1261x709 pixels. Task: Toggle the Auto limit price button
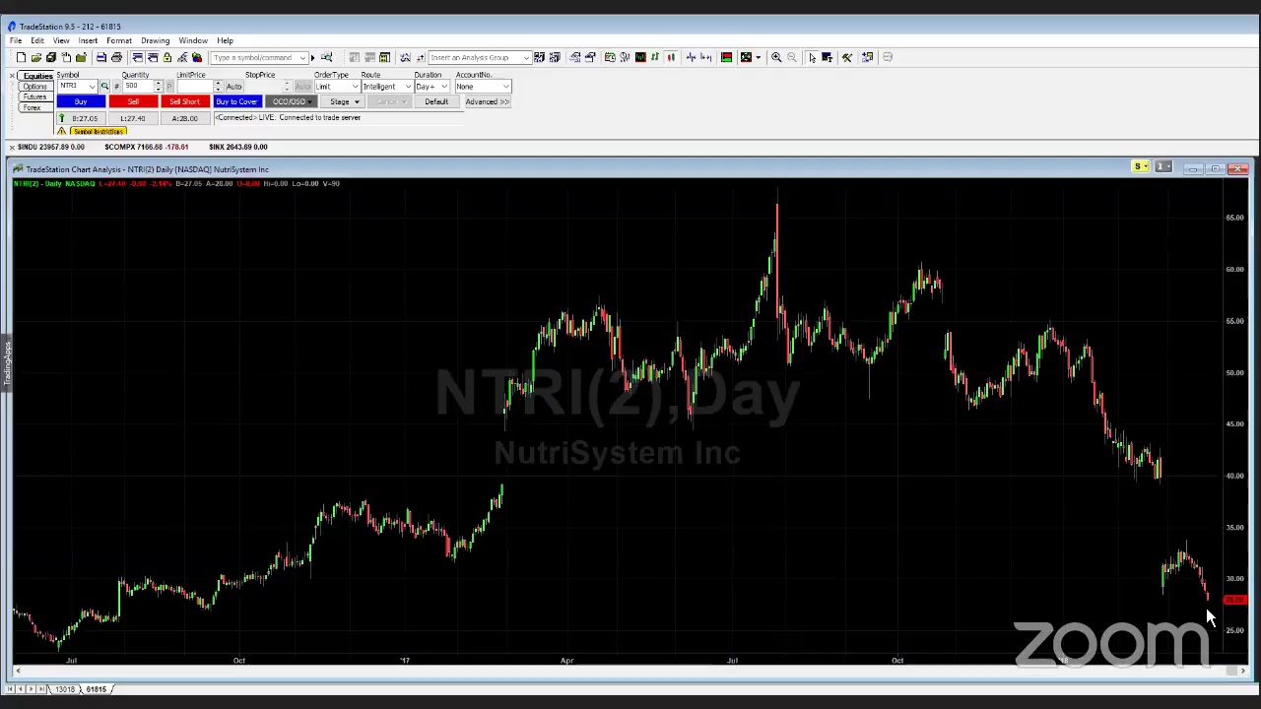pos(233,86)
